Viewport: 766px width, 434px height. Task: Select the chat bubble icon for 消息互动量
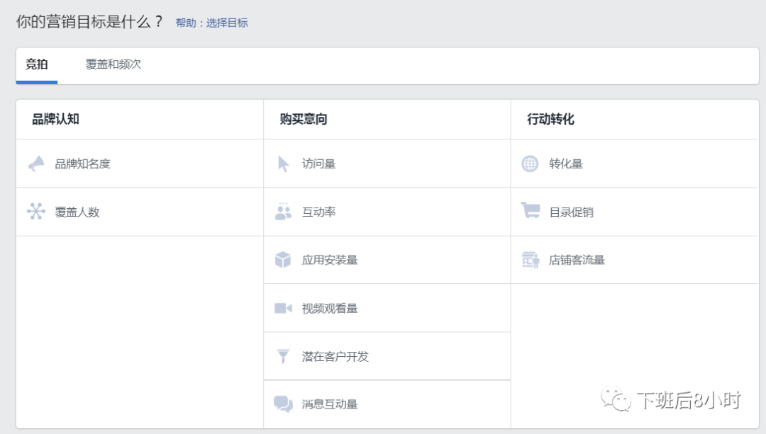[284, 404]
